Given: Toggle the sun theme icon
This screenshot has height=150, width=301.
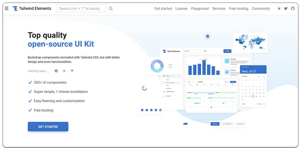Looking at the screenshot, I should 279,8.
